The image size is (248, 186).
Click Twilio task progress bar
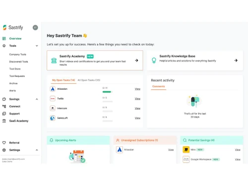point(108,102)
